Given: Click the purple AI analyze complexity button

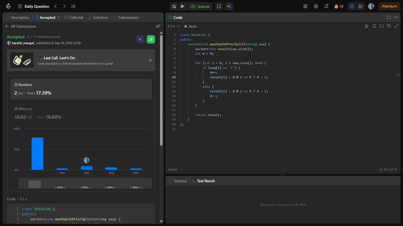Looking at the screenshot, I should click(140, 40).
